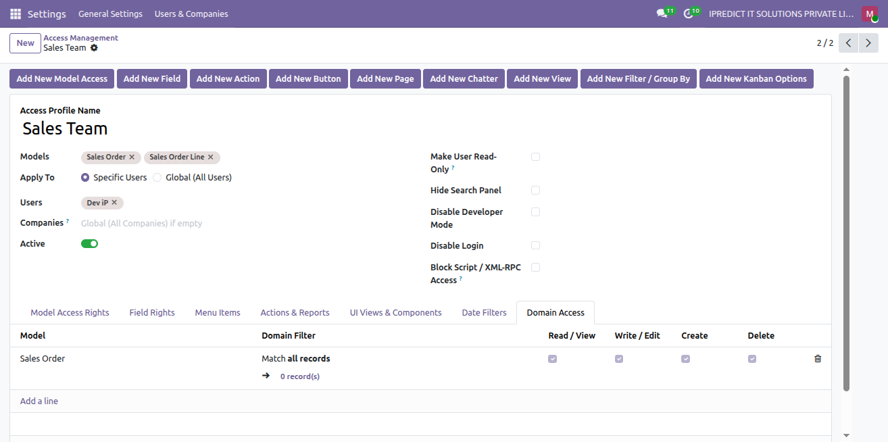Click Add New Model Access button
Image resolution: width=888 pixels, height=442 pixels.
(x=62, y=79)
